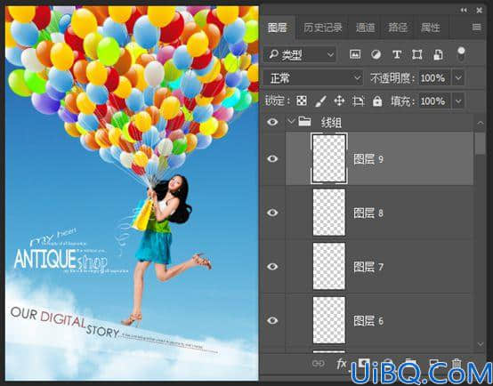The height and width of the screenshot is (386, 493).
Task: Open the 填充 fill slider arrow
Action: coord(458,101)
